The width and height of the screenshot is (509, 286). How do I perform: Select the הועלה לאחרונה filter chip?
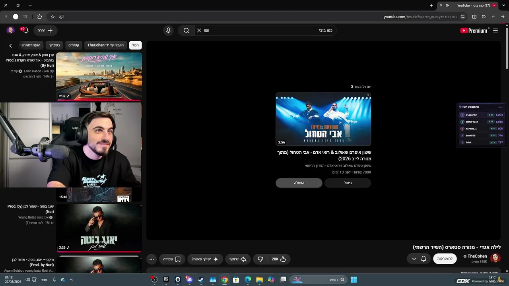pyautogui.click(x=30, y=45)
